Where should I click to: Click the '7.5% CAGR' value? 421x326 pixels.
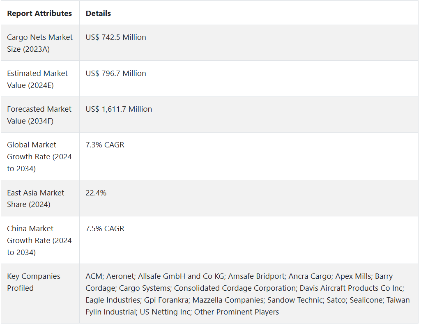coord(105,229)
